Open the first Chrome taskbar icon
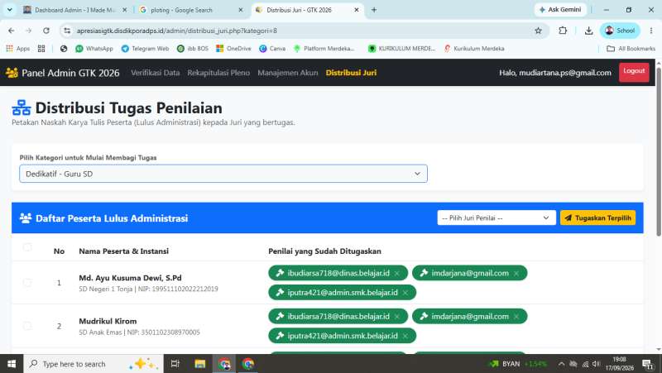This screenshot has width=662, height=373. click(x=224, y=364)
